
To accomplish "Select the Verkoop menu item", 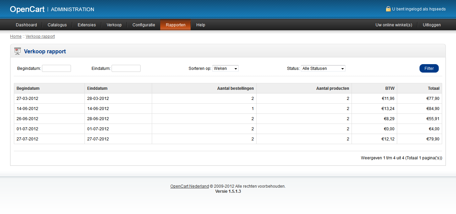I will pos(114,25).
